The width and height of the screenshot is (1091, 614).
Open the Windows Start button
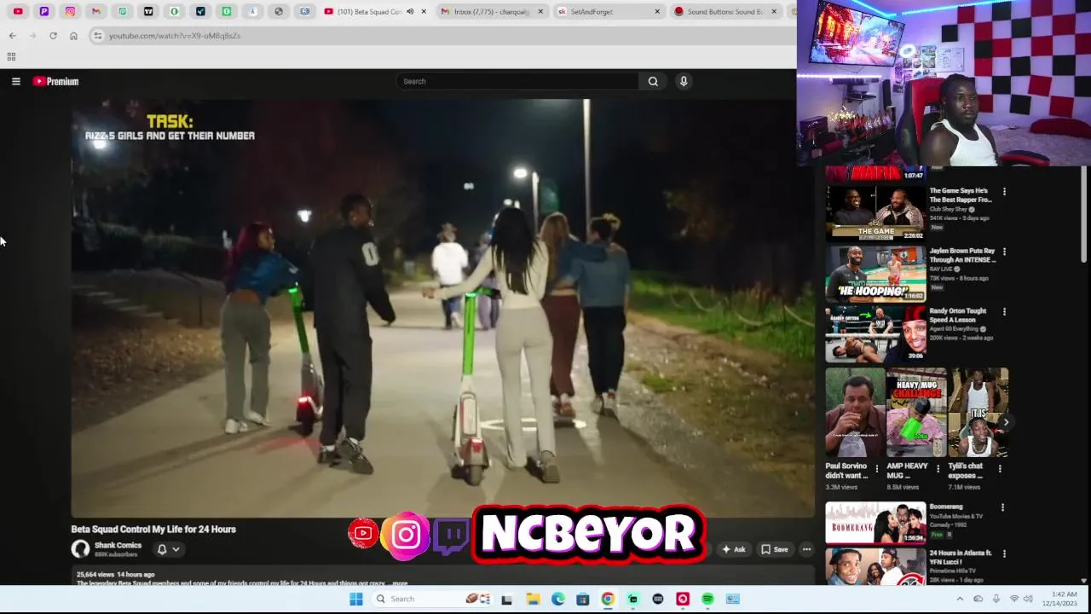point(355,599)
